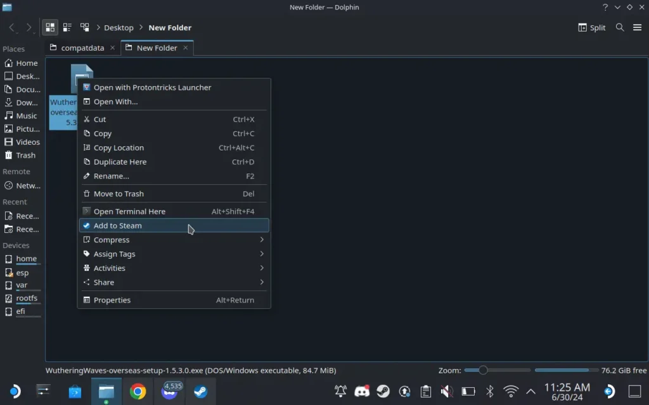Open Recent Locations entry in the sidebar
This screenshot has width=649, height=405.
click(x=22, y=229)
